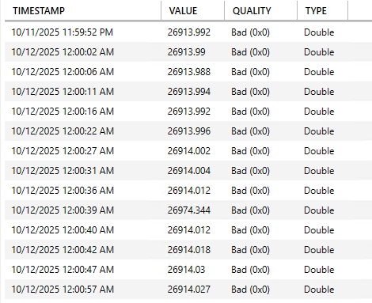Select the 12:00:36 AM row

click(188, 191)
